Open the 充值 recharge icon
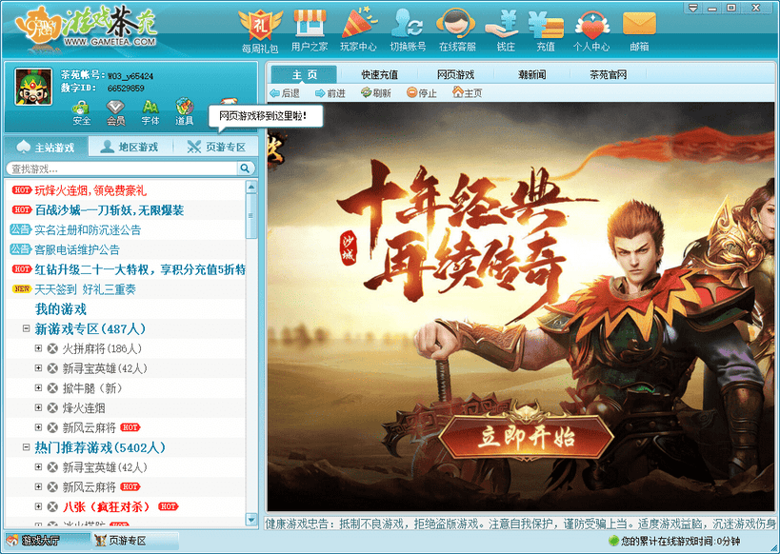Image resolution: width=780 pixels, height=554 pixels. (545, 25)
